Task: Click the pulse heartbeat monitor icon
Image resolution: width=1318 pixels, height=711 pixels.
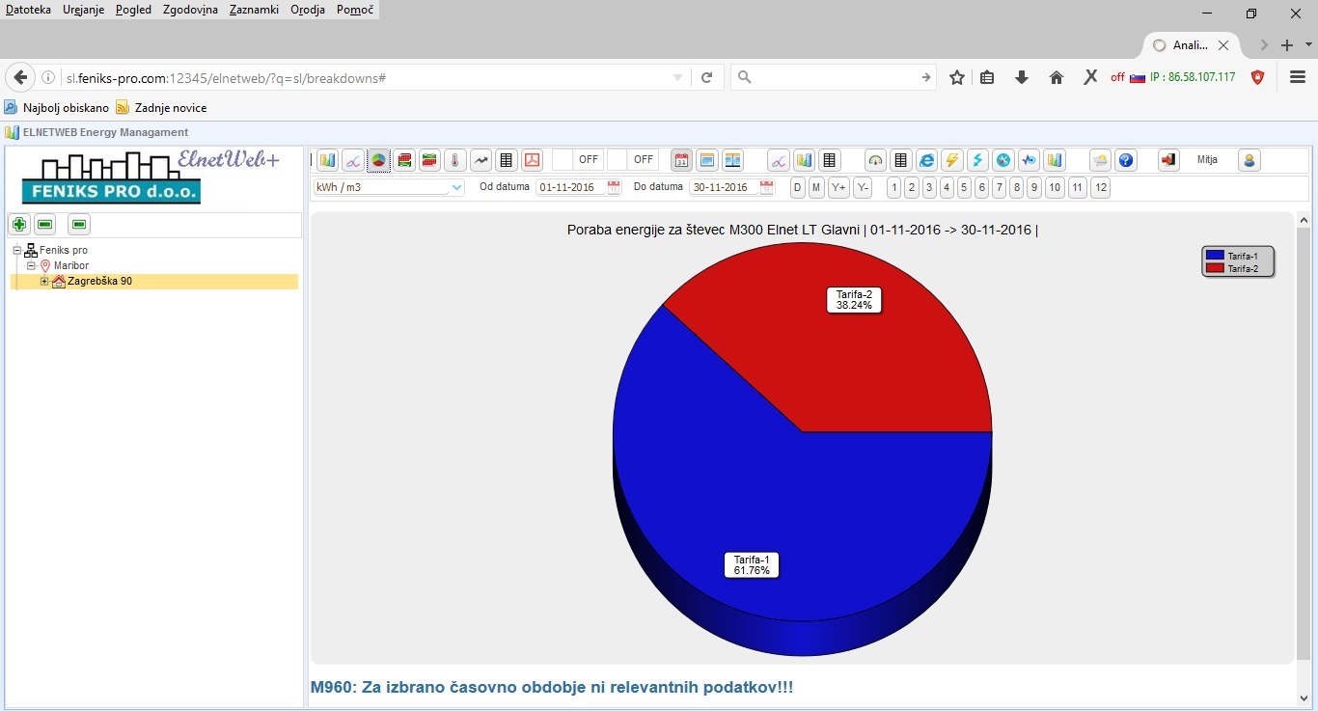Action: point(1029,160)
